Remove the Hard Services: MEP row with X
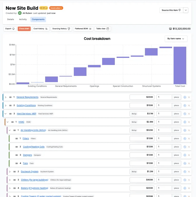 coord(189,114)
